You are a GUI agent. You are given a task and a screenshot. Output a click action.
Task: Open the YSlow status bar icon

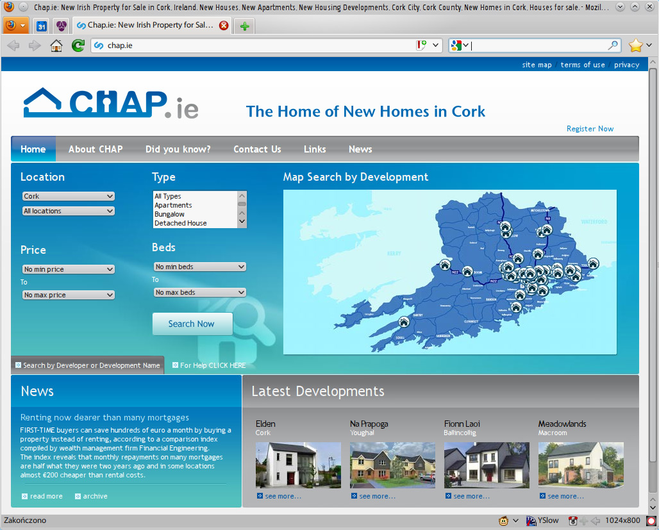click(542, 520)
